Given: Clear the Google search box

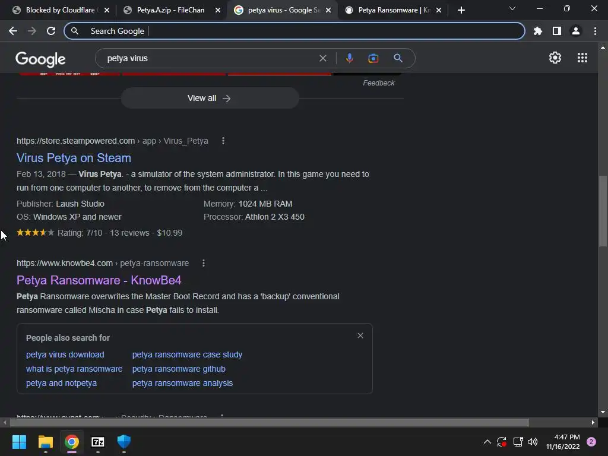Looking at the screenshot, I should point(322,58).
